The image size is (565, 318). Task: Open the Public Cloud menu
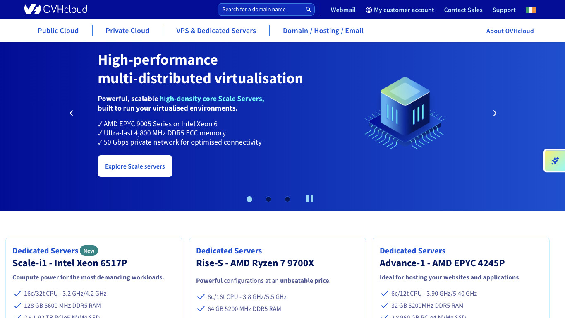coord(58,31)
